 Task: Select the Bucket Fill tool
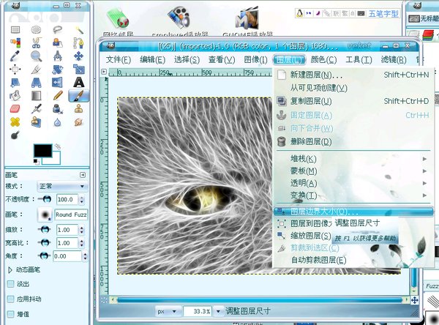(x=15, y=96)
